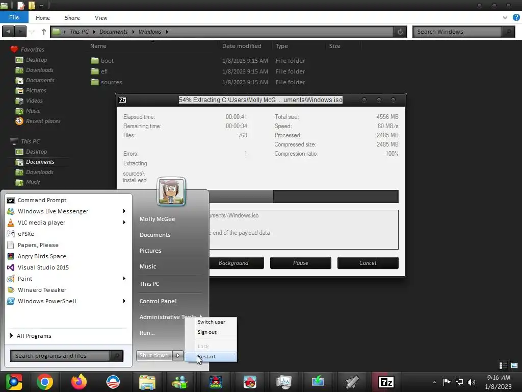Click the New Folder icon in the quick access toolbar
Viewport: 522px width, 392px height.
(x=32, y=5)
